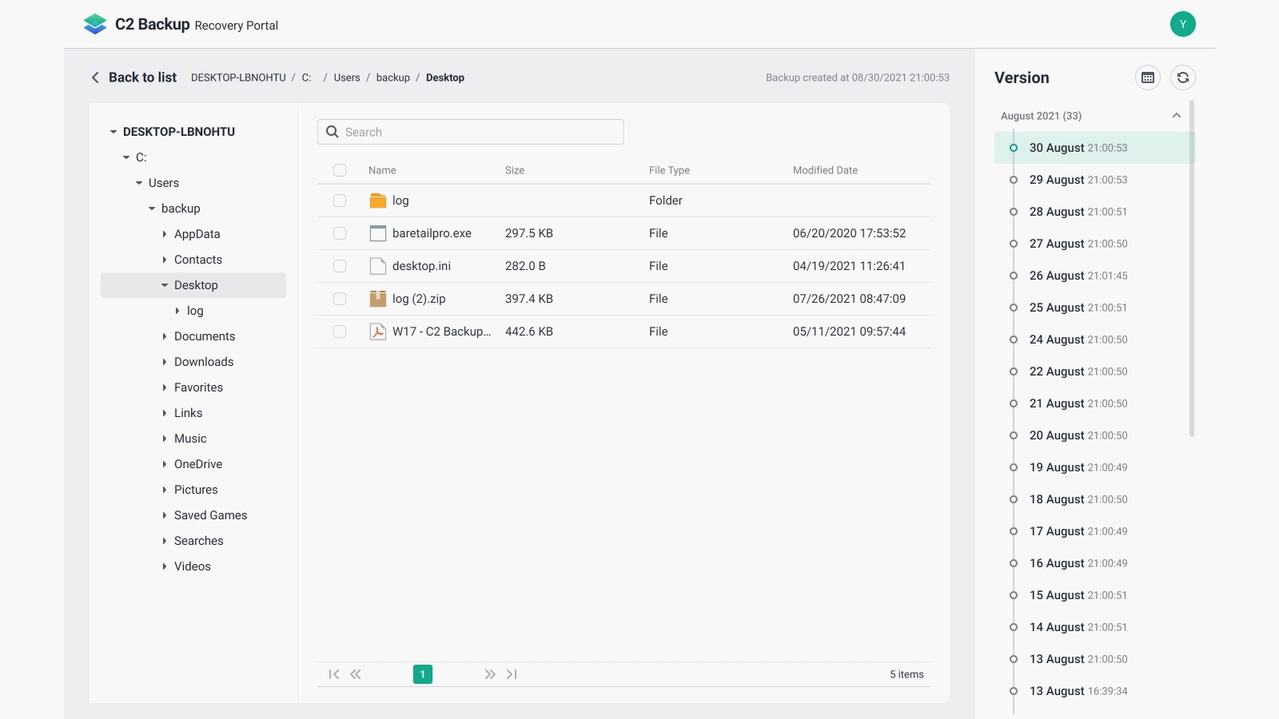
Task: Click the user avatar icon
Action: (x=1183, y=24)
